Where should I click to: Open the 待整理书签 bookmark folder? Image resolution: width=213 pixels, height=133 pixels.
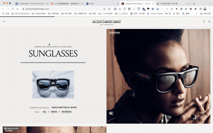(80, 14)
